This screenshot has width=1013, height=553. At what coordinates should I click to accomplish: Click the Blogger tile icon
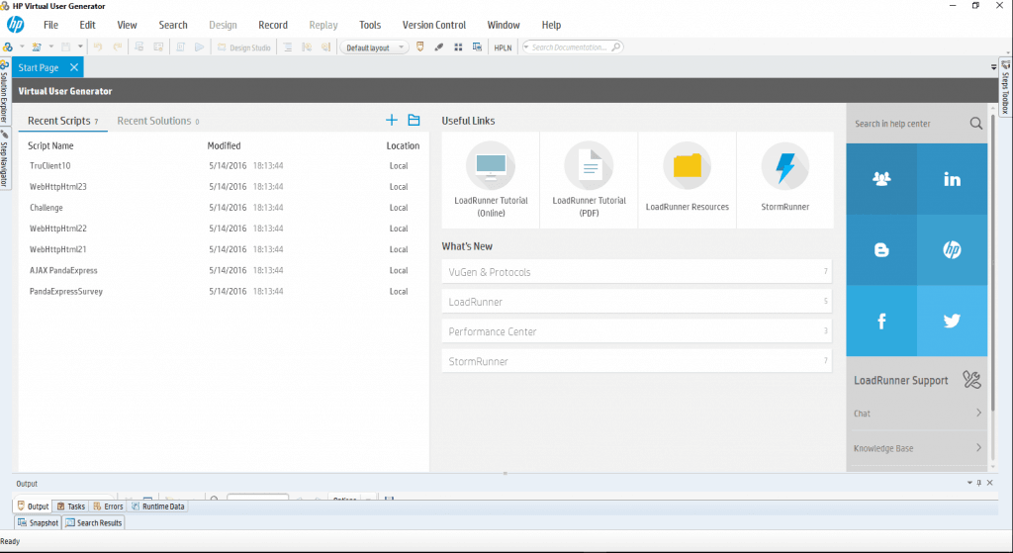[881, 250]
